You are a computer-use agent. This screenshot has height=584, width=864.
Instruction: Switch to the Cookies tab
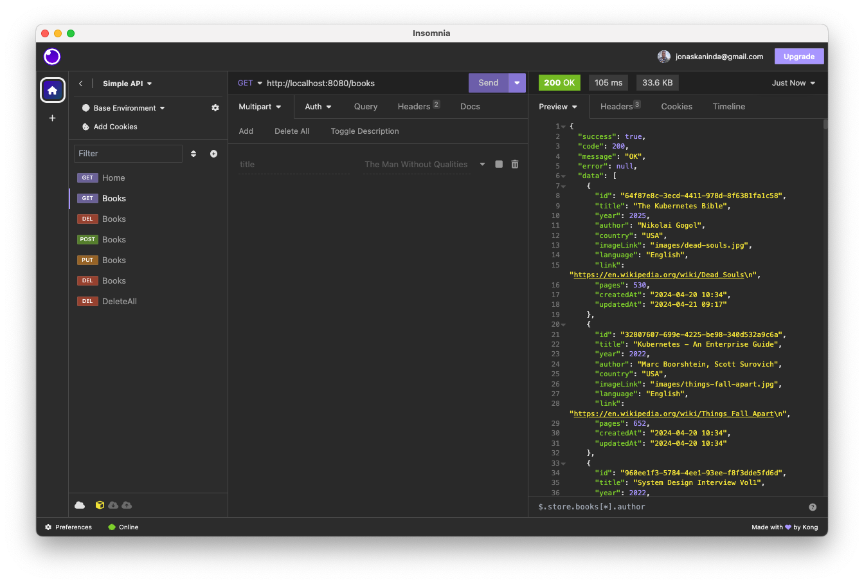pyautogui.click(x=677, y=107)
